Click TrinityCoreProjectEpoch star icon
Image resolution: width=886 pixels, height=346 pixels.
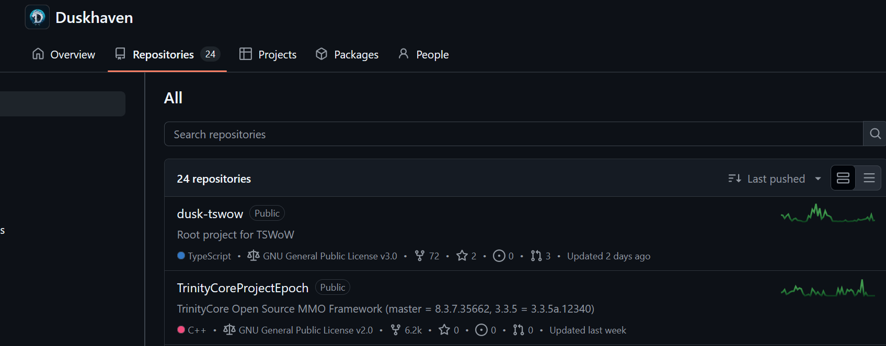click(444, 330)
